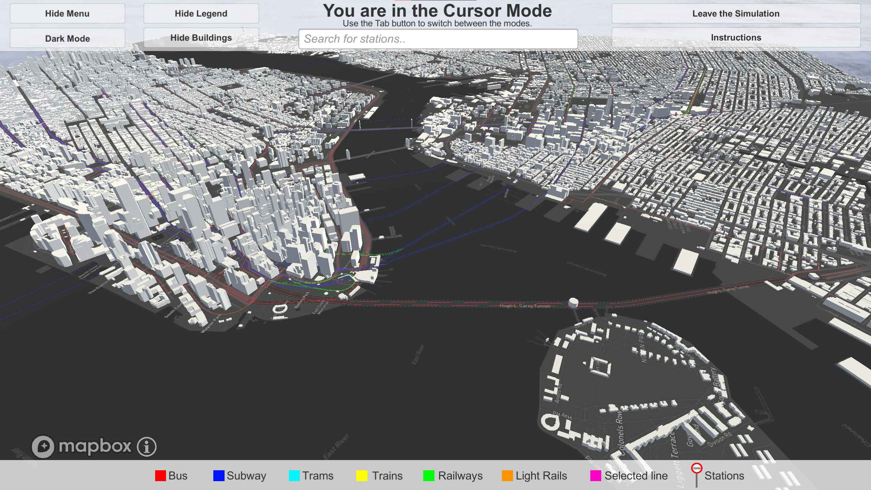Click the Subway legend label

[246, 476]
